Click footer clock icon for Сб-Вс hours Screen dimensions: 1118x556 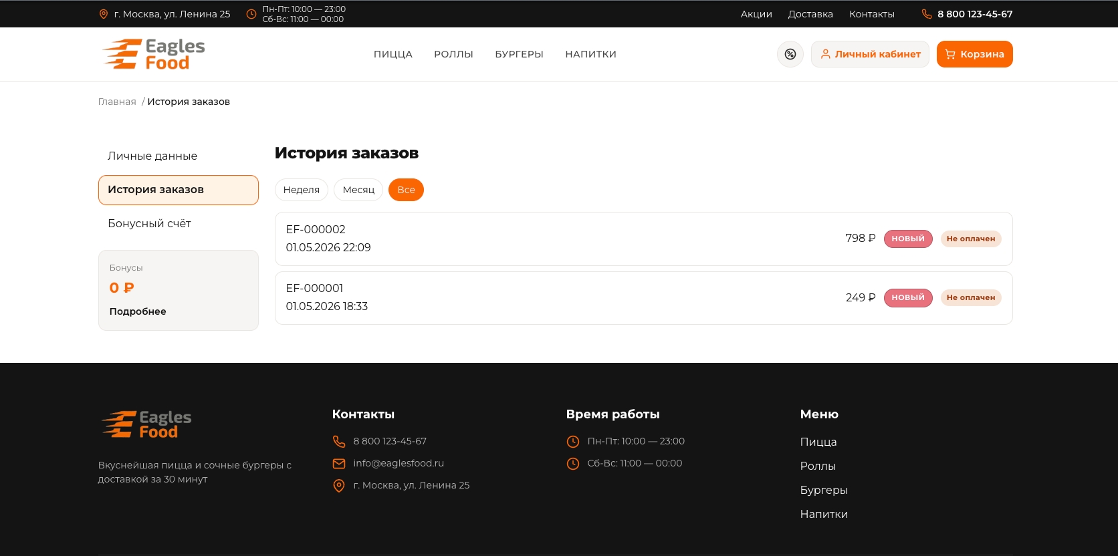573,464
